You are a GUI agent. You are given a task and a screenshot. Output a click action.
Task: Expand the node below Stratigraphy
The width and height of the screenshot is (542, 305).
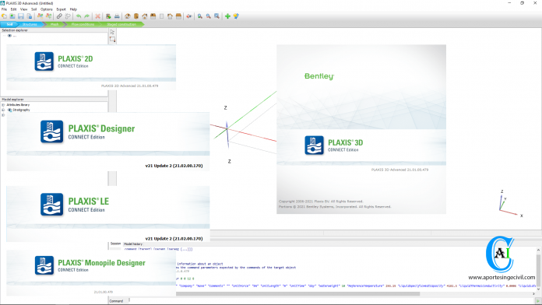(3, 115)
